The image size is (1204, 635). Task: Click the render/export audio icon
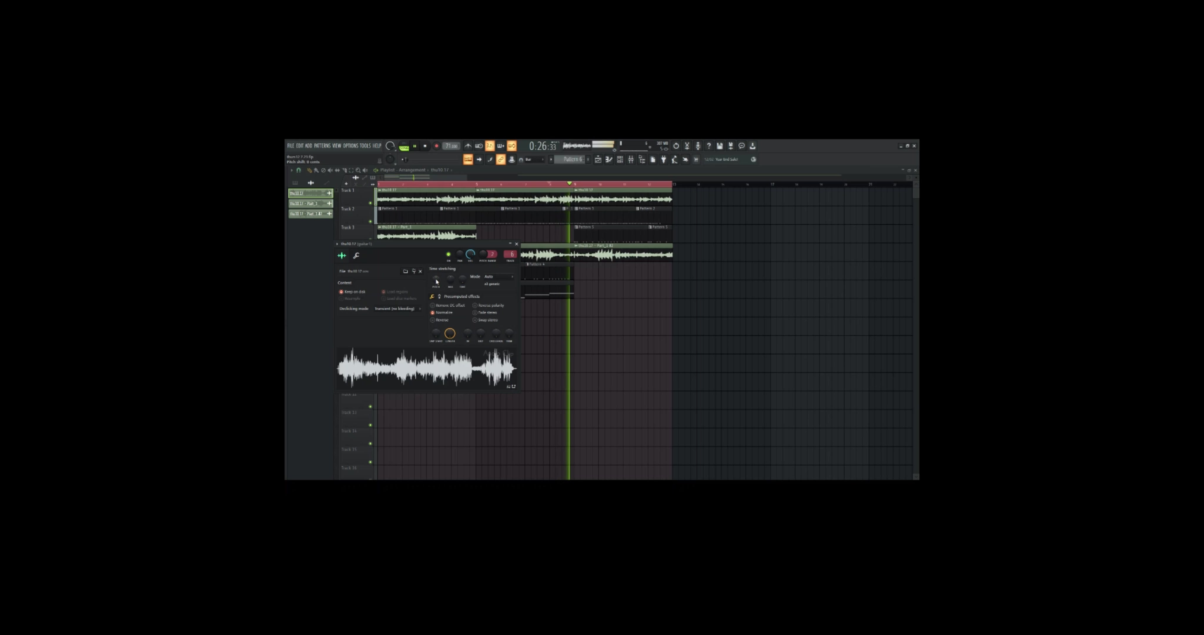tap(730, 146)
